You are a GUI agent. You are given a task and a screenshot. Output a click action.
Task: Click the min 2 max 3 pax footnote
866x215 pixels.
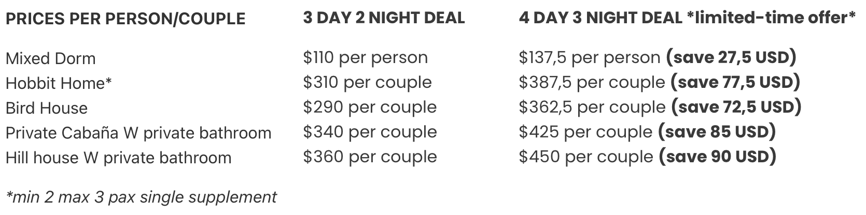141,197
